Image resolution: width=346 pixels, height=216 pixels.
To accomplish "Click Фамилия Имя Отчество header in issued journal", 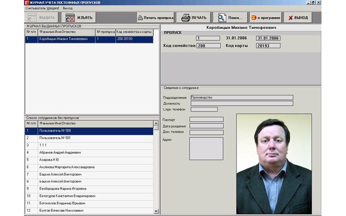I will pos(66,32).
